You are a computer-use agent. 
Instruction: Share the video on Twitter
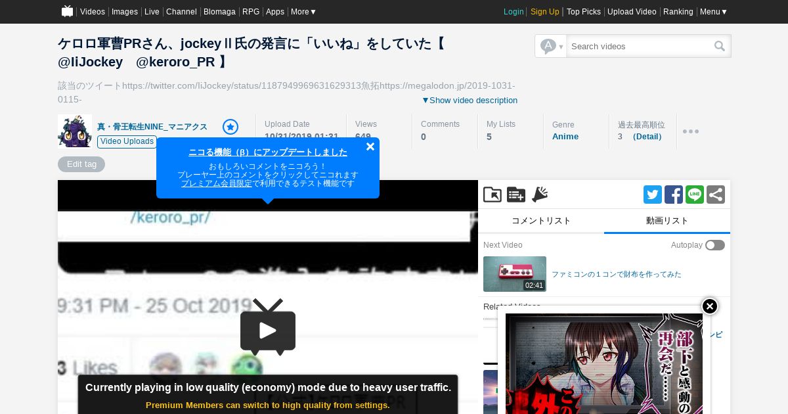tap(653, 195)
